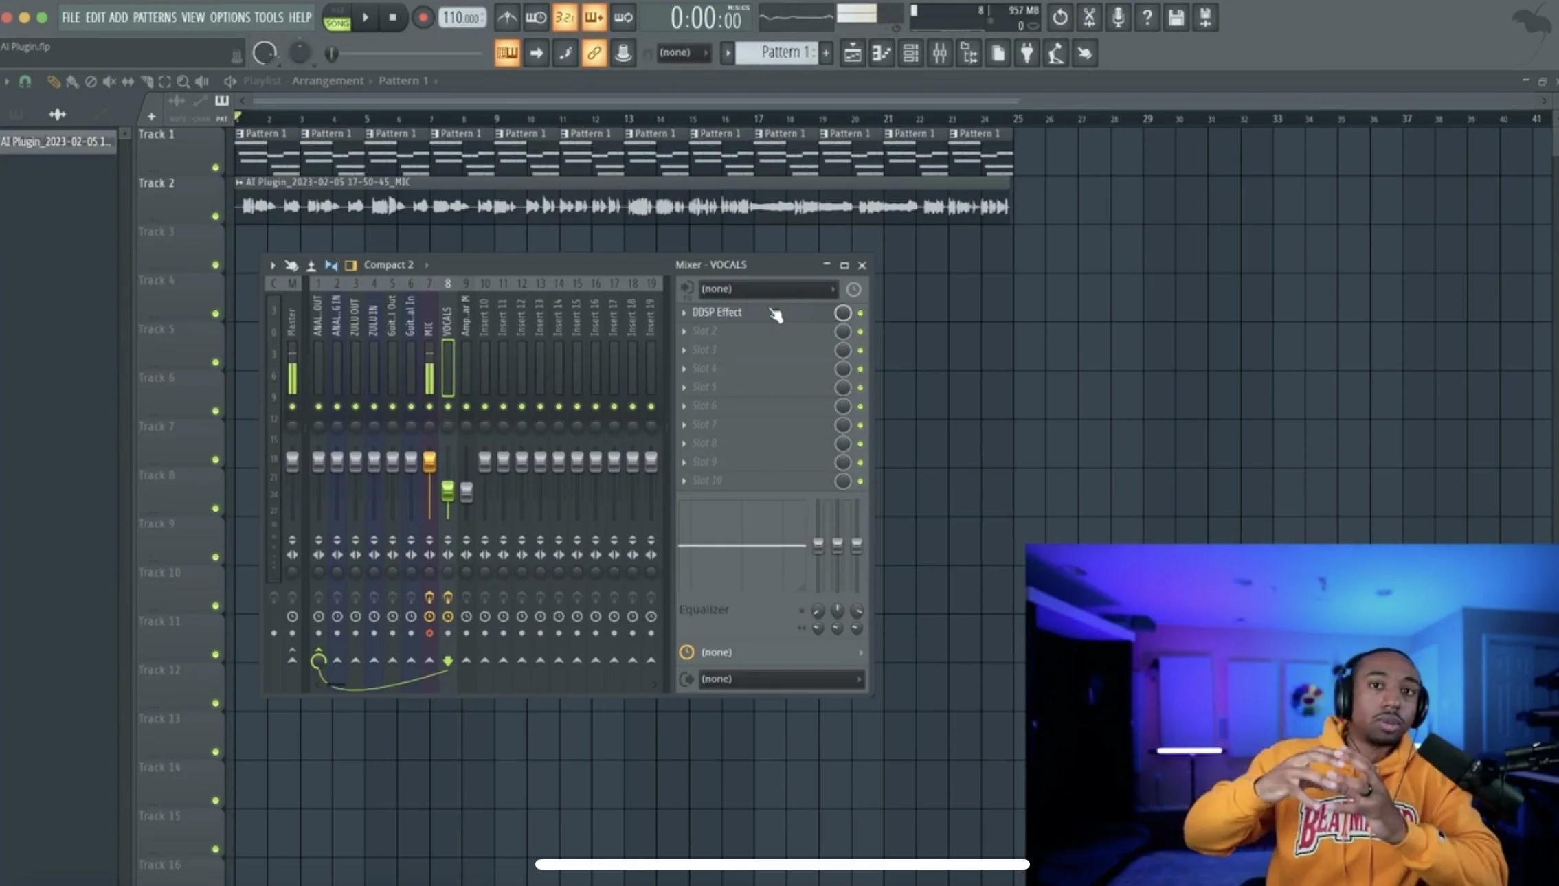1559x886 pixels.
Task: Select the snap magnet in playlist toolbar
Action: coord(25,81)
